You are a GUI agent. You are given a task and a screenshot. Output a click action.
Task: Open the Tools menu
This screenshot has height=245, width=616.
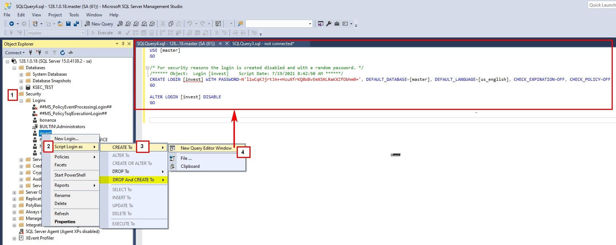point(74,15)
